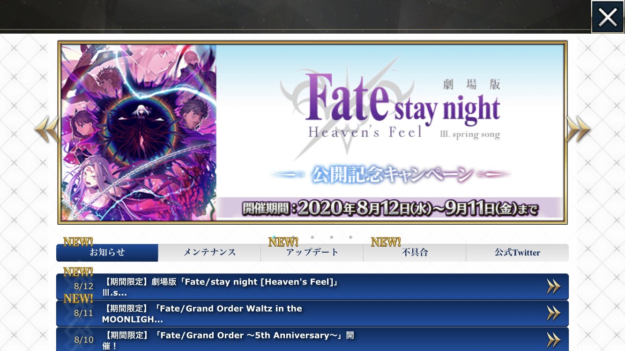The image size is (625, 351).
Task: Open the Heaven's Feel campaign banner
Action: coord(312,132)
